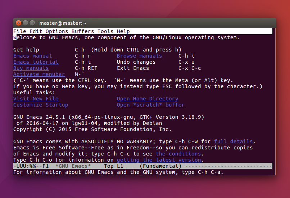The height and width of the screenshot is (198, 290).
Task: Open the Options menu
Action: [x=57, y=31]
